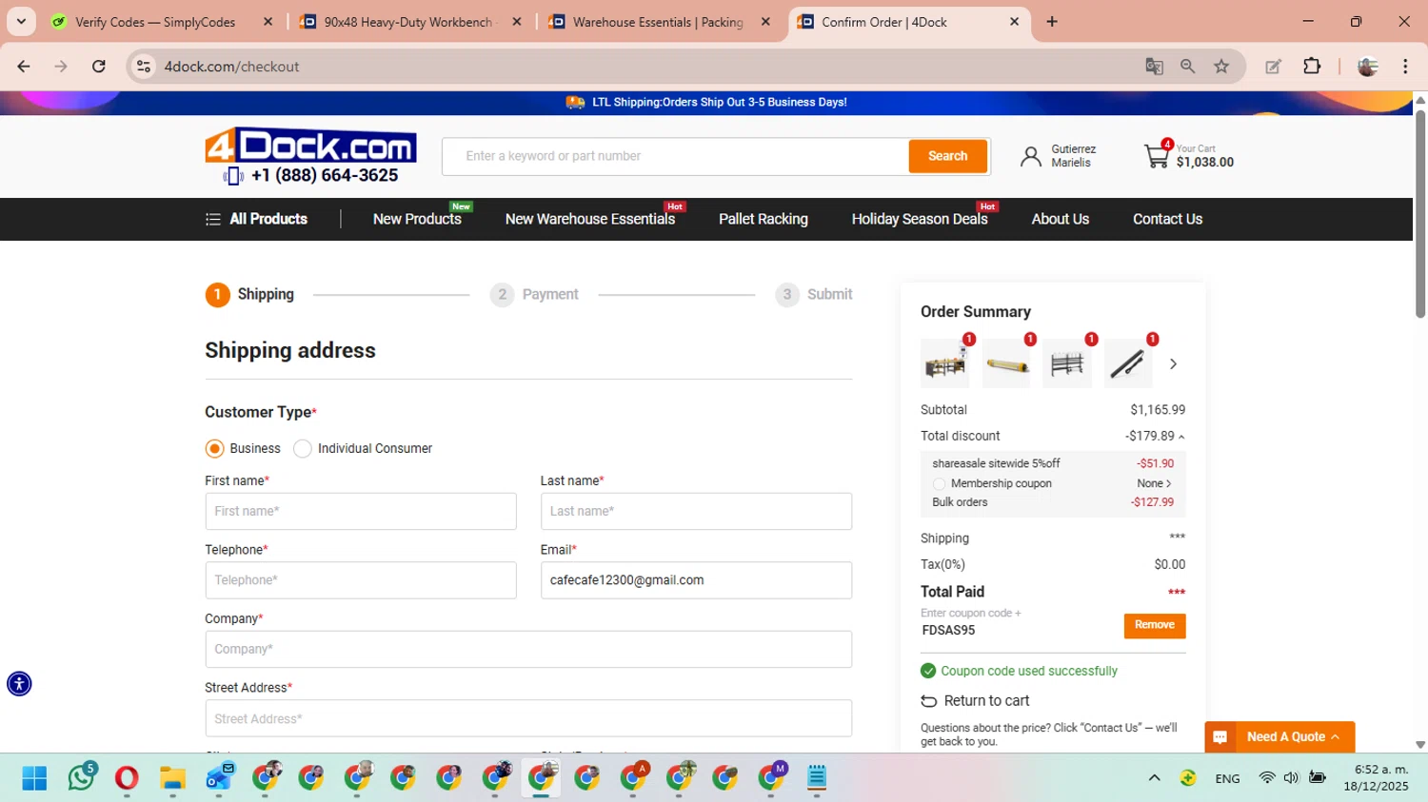Open WhatsApp from the taskbar
Image resolution: width=1428 pixels, height=802 pixels.
click(x=81, y=778)
